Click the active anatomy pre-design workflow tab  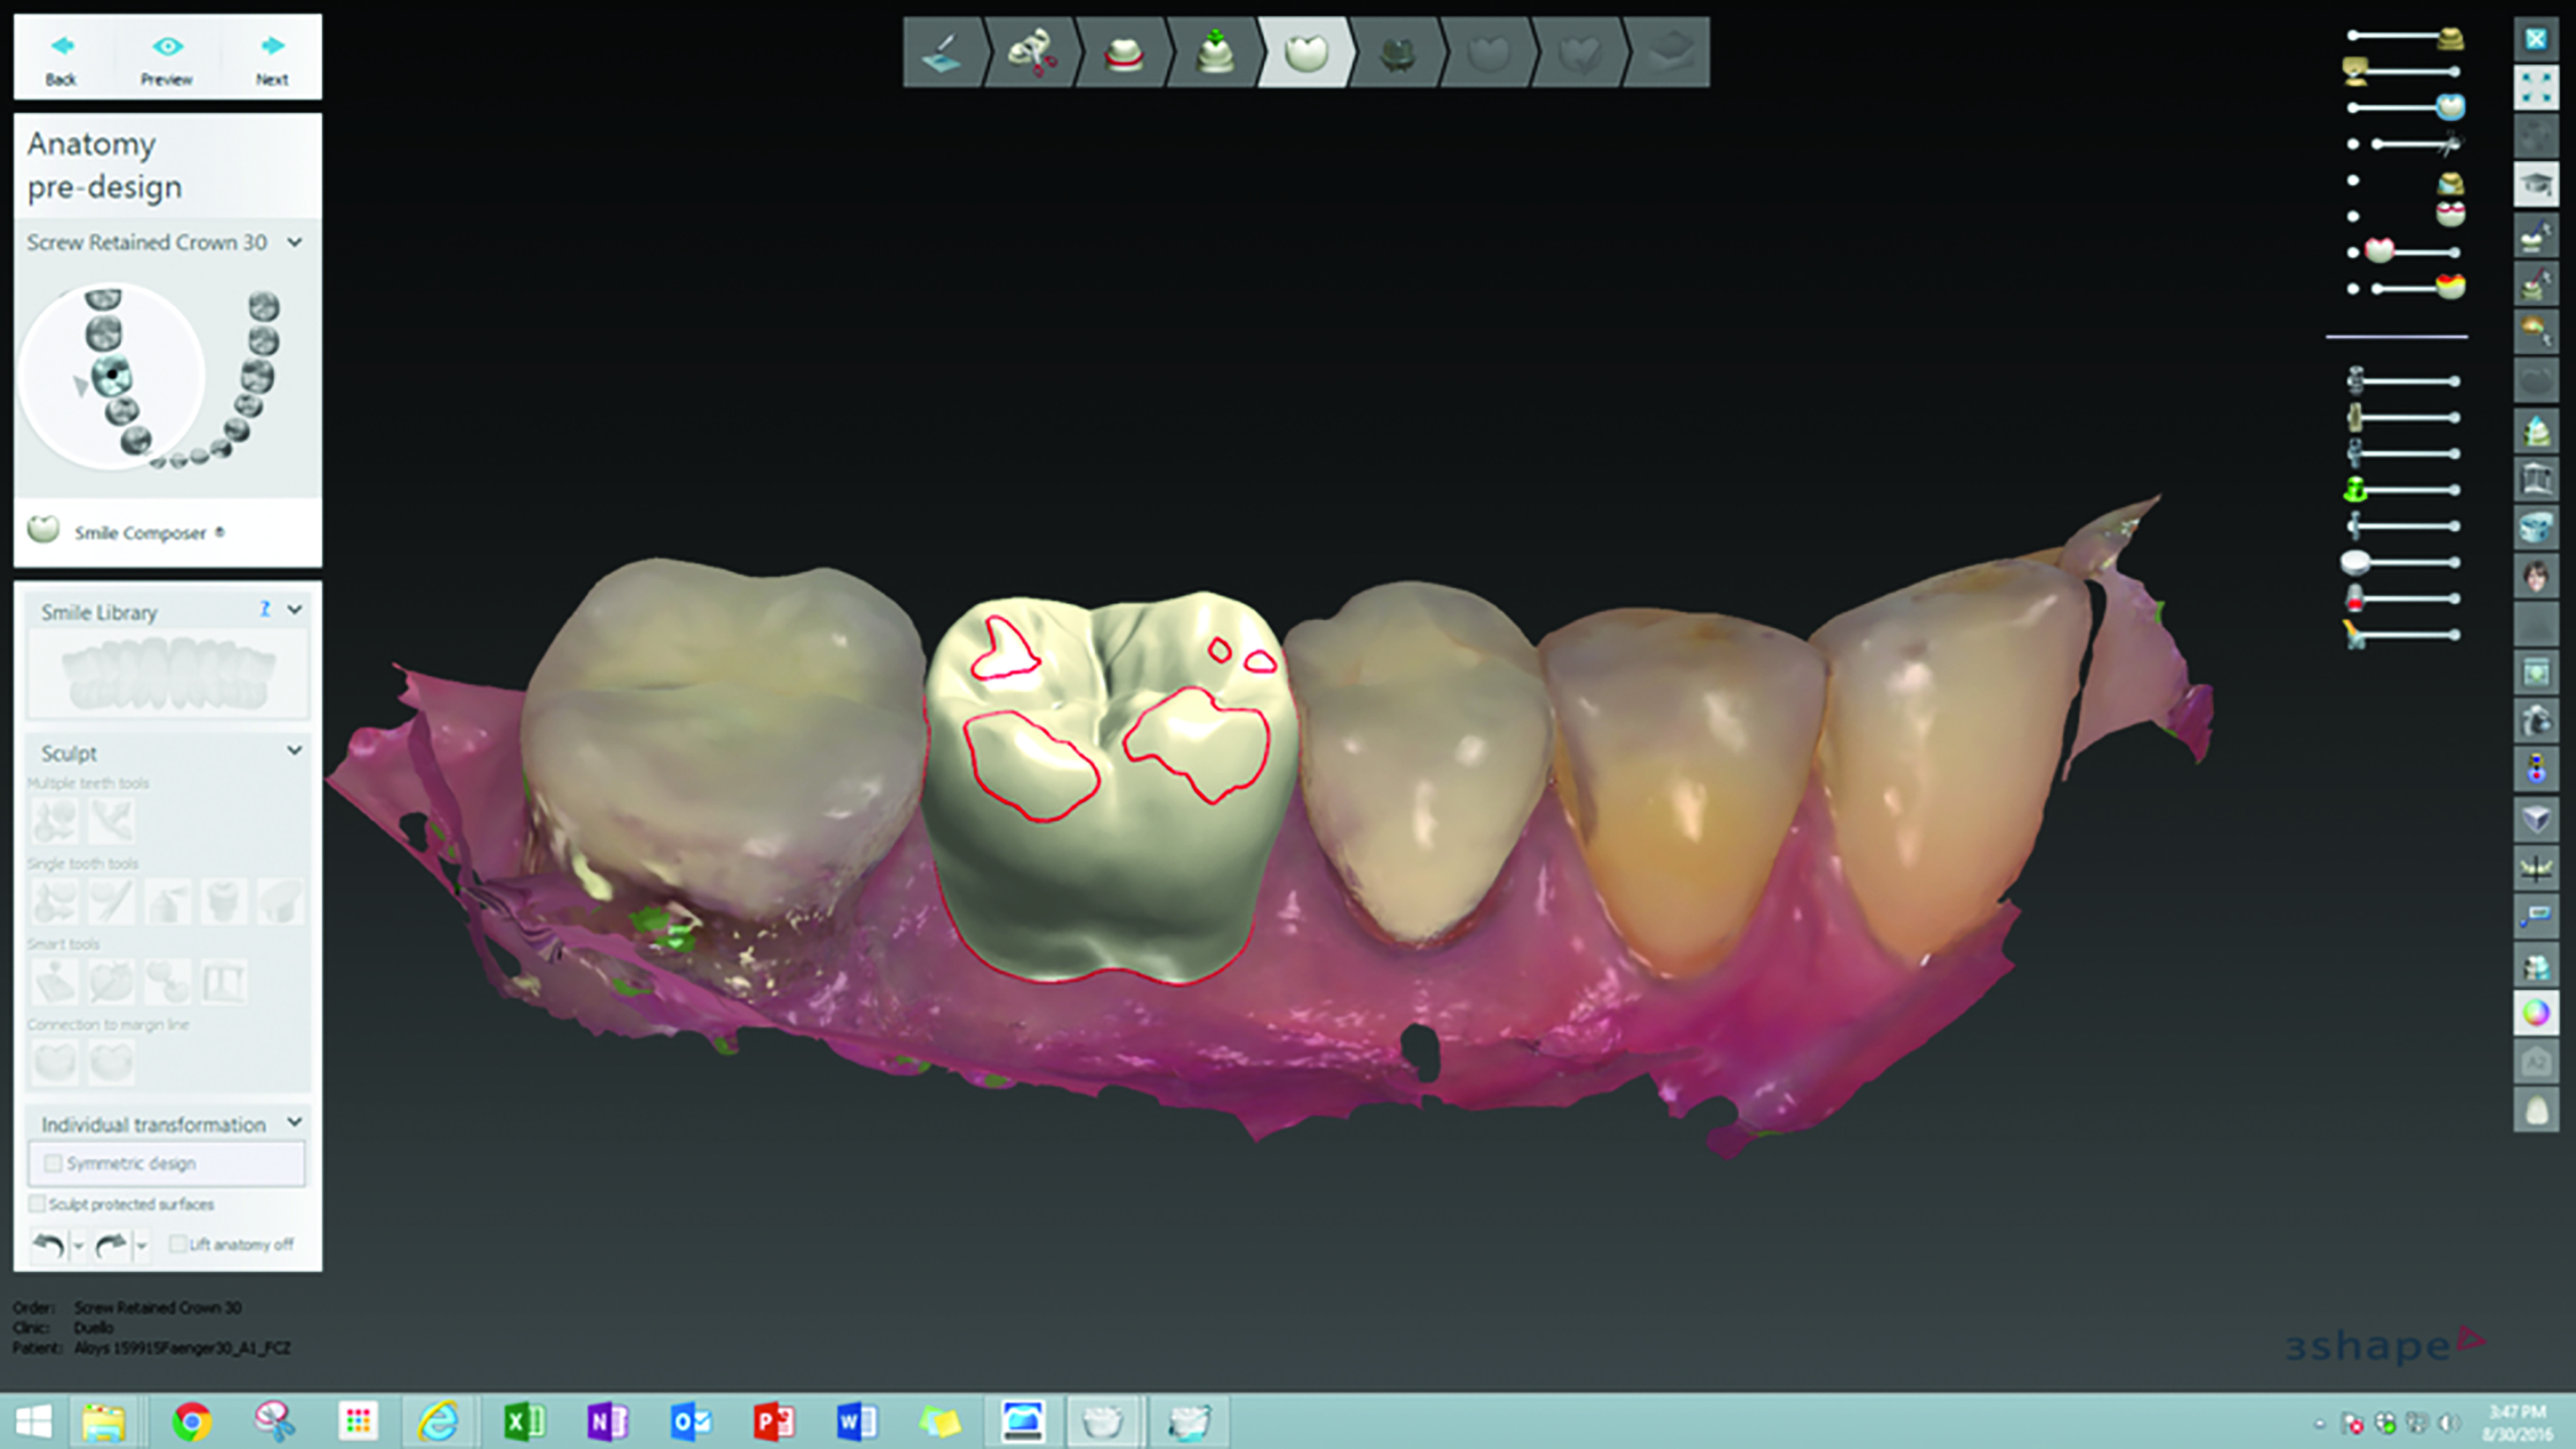[x=1305, y=52]
